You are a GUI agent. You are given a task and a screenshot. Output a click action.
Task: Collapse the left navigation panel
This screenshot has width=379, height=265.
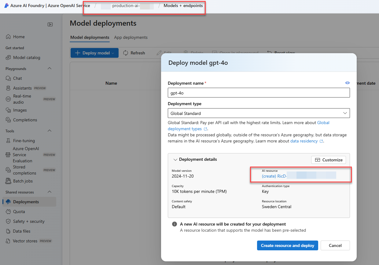click(x=50, y=24)
